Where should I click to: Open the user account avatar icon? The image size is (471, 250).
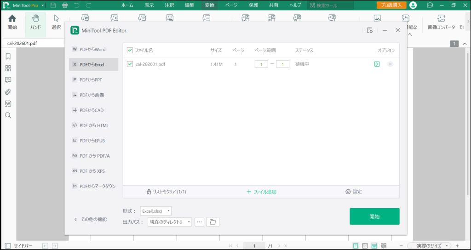pos(413,5)
